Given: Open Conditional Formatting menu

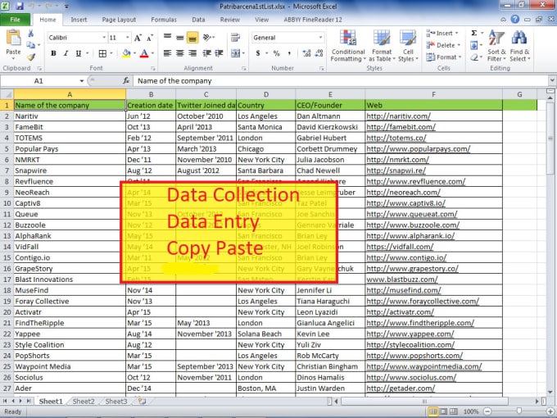Looking at the screenshot, I should click(348, 46).
